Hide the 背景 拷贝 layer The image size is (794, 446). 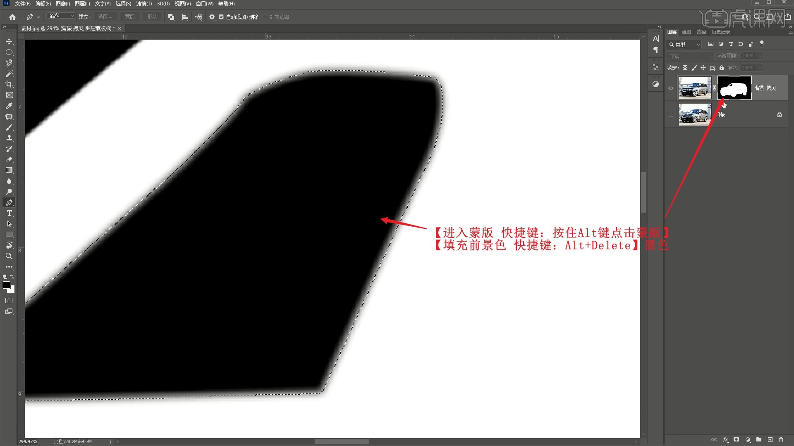[x=671, y=88]
